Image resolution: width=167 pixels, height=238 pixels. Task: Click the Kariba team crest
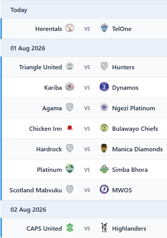point(70,87)
